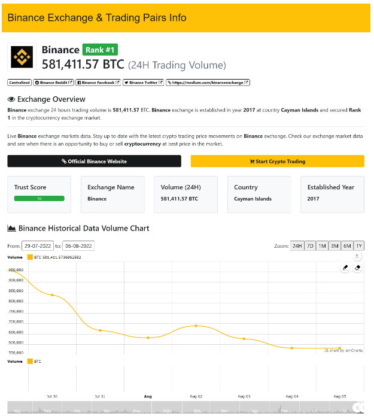
Task: Select the chart pencil draw tool
Action: click(x=345, y=268)
